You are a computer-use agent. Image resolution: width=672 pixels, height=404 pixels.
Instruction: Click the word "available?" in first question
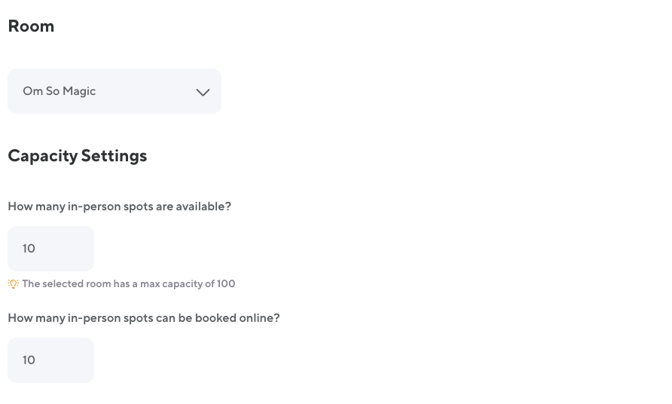pyautogui.click(x=203, y=207)
